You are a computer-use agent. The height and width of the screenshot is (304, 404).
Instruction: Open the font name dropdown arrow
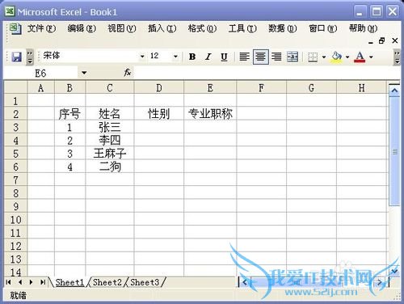[142, 57]
